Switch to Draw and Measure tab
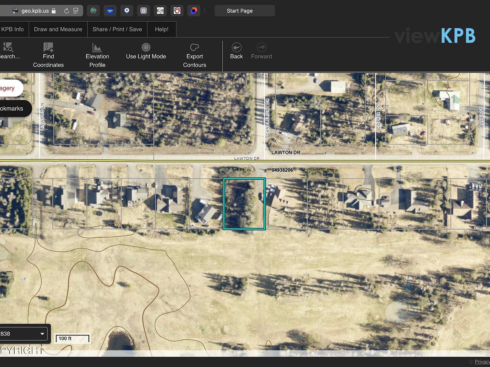 [x=58, y=29]
